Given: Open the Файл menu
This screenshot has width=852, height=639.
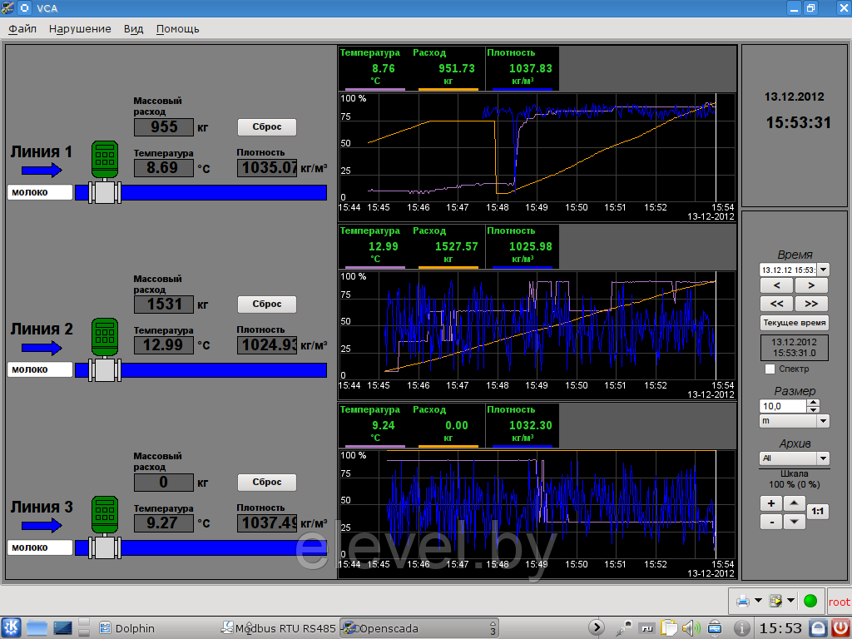Looking at the screenshot, I should pyautogui.click(x=22, y=28).
